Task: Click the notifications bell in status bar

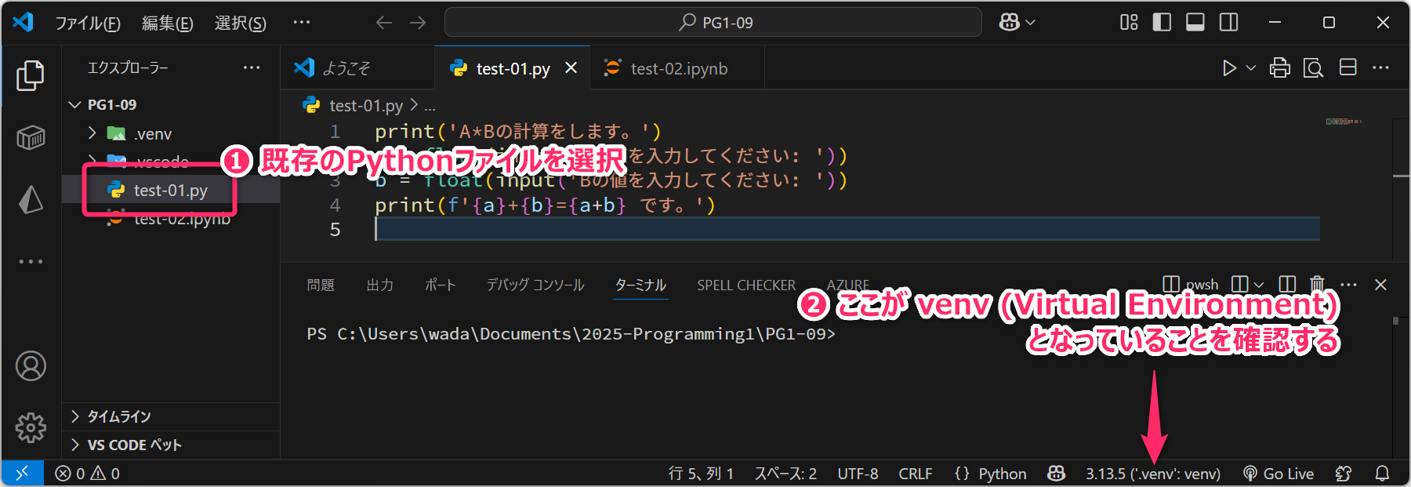Action: coord(1382,474)
